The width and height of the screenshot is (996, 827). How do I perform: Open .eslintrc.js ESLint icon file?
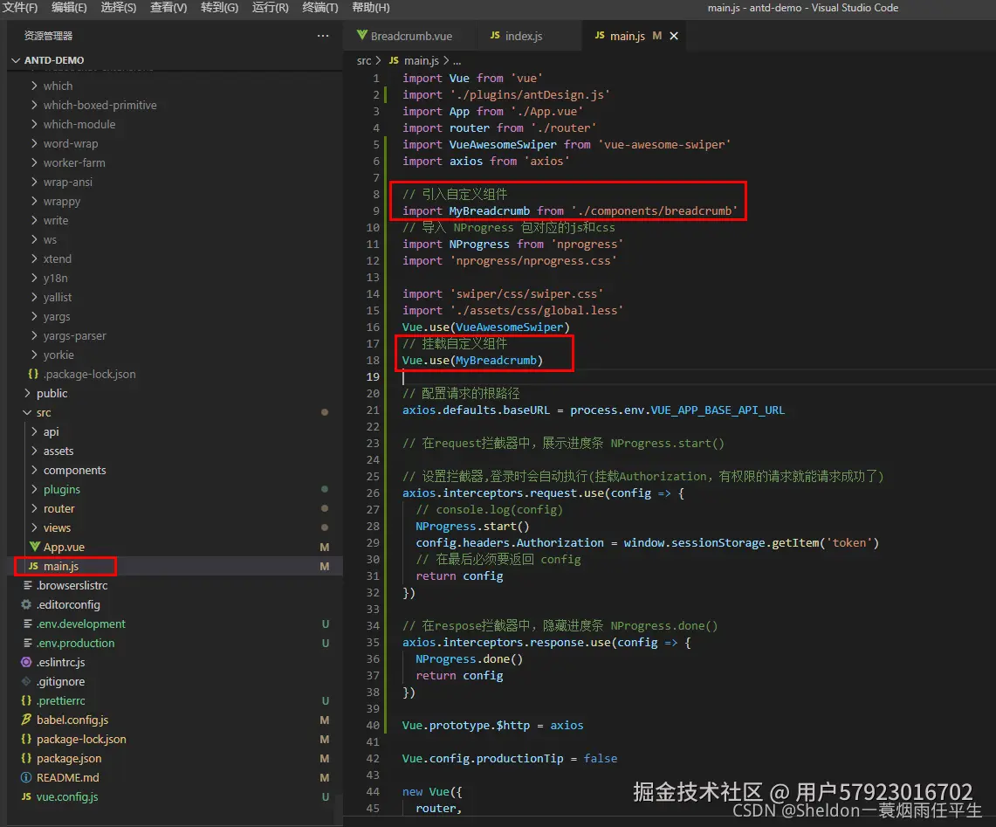(26, 662)
